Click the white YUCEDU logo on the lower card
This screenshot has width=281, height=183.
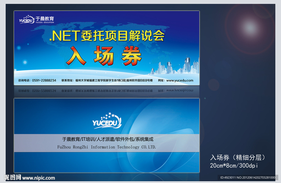(107, 121)
